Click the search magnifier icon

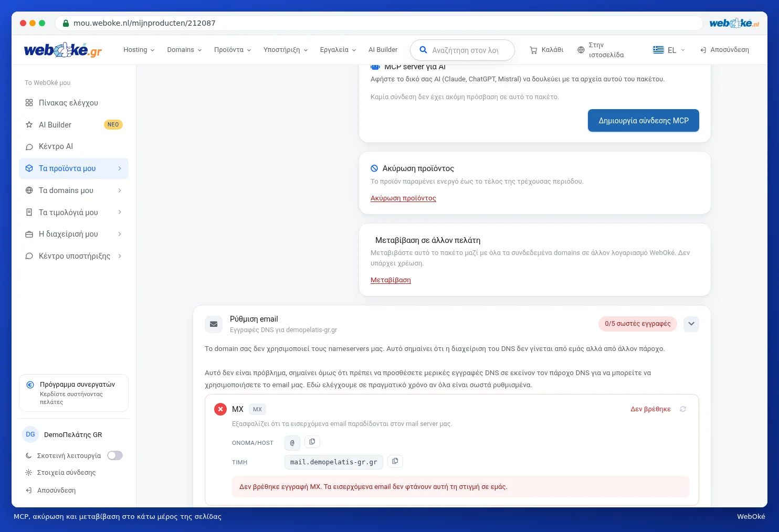pyautogui.click(x=423, y=50)
